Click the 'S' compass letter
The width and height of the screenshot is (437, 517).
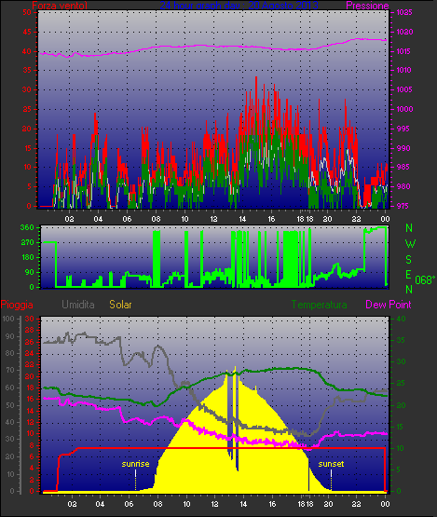[x=409, y=260]
